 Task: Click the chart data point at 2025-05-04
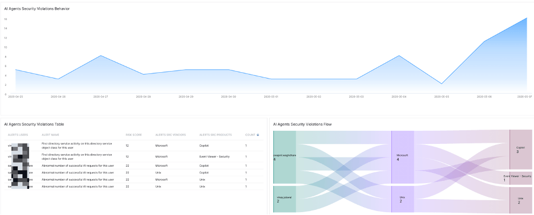point(399,55)
